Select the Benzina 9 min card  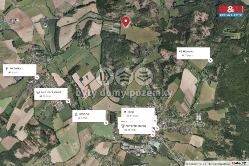coord(89,116)
